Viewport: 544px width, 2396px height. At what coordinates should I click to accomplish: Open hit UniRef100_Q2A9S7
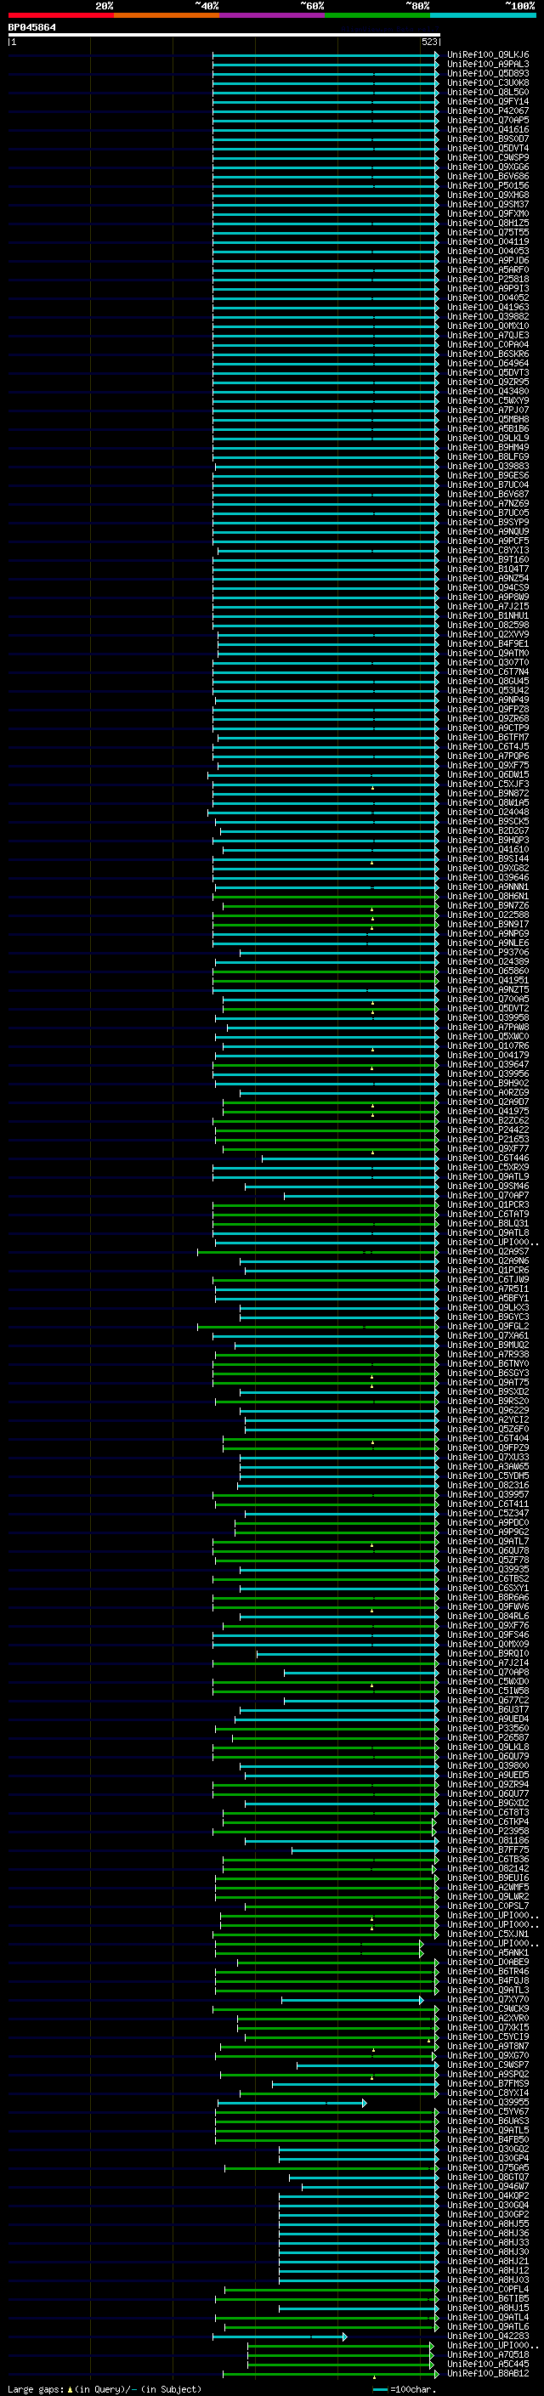pyautogui.click(x=487, y=1251)
